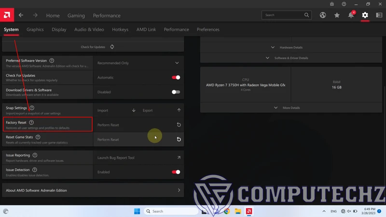The width and height of the screenshot is (386, 217).
Task: Click the Reset Game Stats circular arrow icon
Action: (x=179, y=139)
